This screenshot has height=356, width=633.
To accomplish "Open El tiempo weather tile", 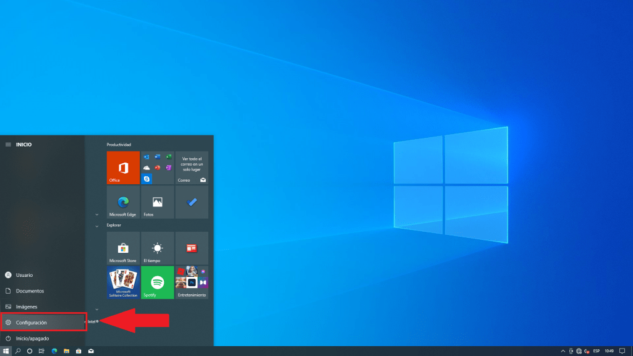I will point(158,248).
